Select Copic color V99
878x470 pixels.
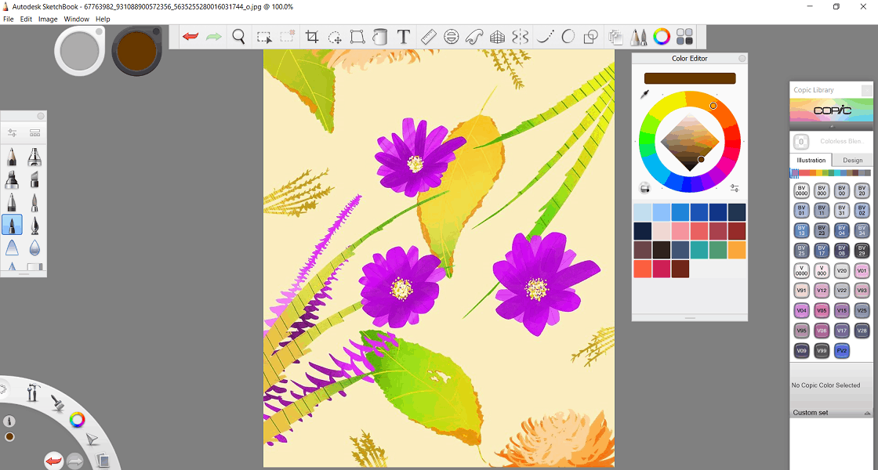tap(822, 350)
